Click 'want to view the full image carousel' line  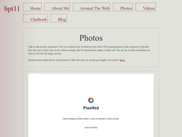tap(45, 54)
